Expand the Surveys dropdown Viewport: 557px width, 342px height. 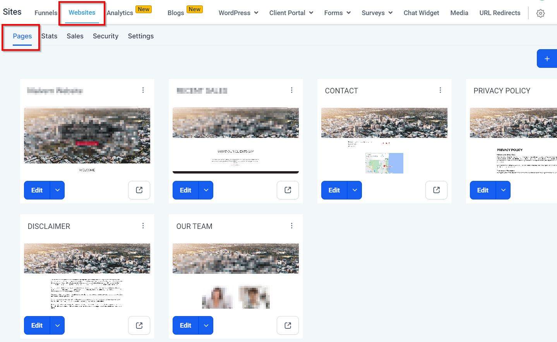pyautogui.click(x=377, y=13)
